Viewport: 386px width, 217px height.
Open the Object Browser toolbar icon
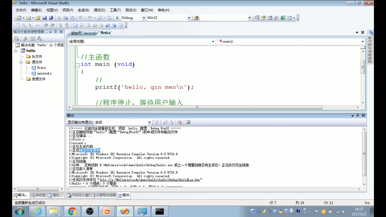point(270,18)
